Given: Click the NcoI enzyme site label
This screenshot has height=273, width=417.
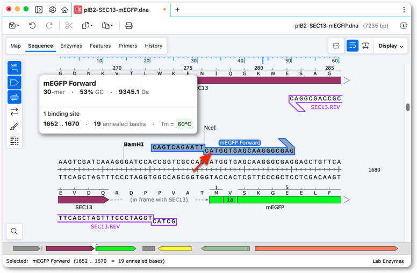Looking at the screenshot, I should point(210,128).
